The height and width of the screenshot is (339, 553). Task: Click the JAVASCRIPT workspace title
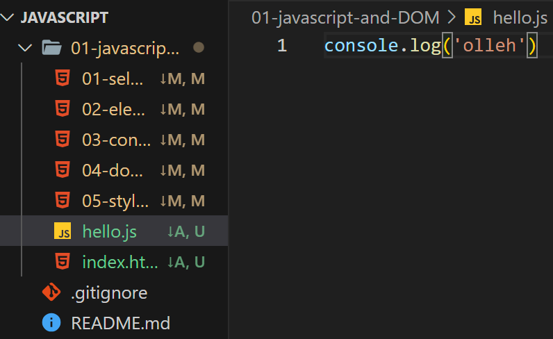[x=64, y=17]
